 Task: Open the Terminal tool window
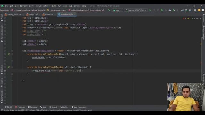[x=32, y=107]
